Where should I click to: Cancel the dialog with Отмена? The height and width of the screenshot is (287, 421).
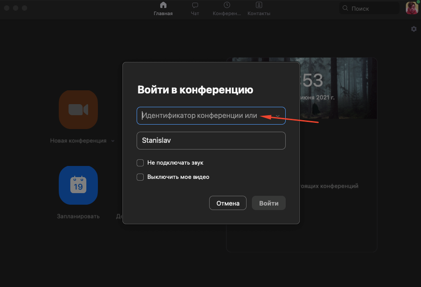227,203
